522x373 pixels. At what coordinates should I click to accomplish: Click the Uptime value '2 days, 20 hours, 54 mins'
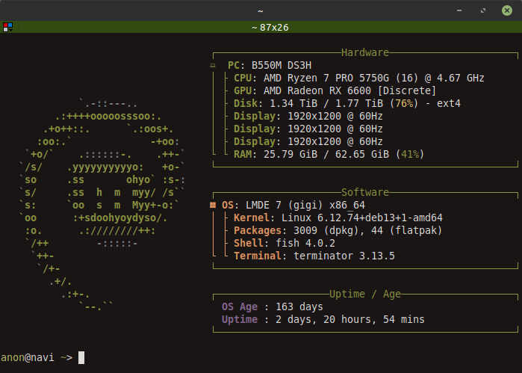click(350, 319)
